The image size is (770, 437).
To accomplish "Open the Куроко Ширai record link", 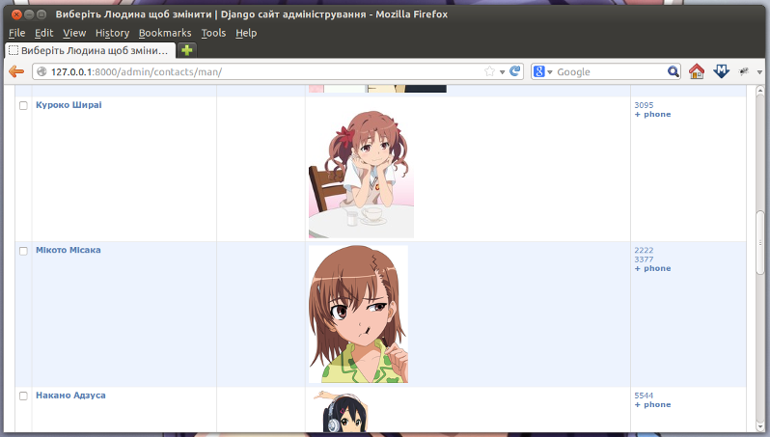I will [x=69, y=105].
